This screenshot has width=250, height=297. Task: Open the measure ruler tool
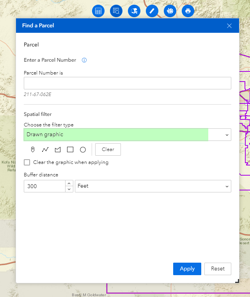tap(152, 11)
